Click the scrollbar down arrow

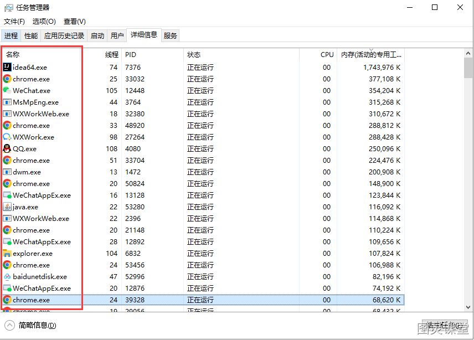click(x=468, y=307)
